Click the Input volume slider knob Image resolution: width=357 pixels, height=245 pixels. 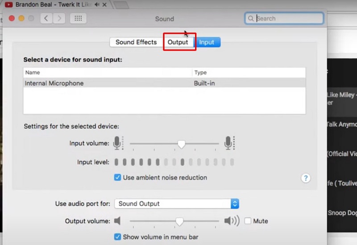[x=181, y=144]
